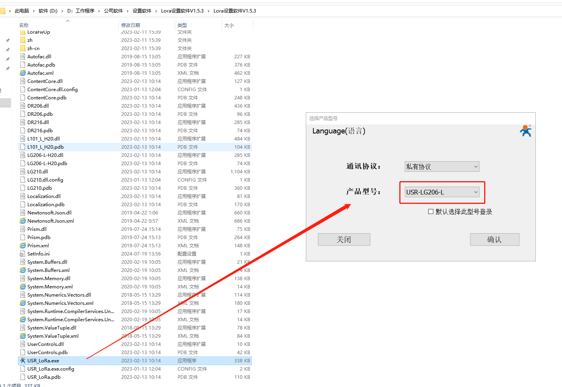Click the System.Numerics.Vectors.xml file icon
Screen dimensions: 562x387
[x=23, y=303]
